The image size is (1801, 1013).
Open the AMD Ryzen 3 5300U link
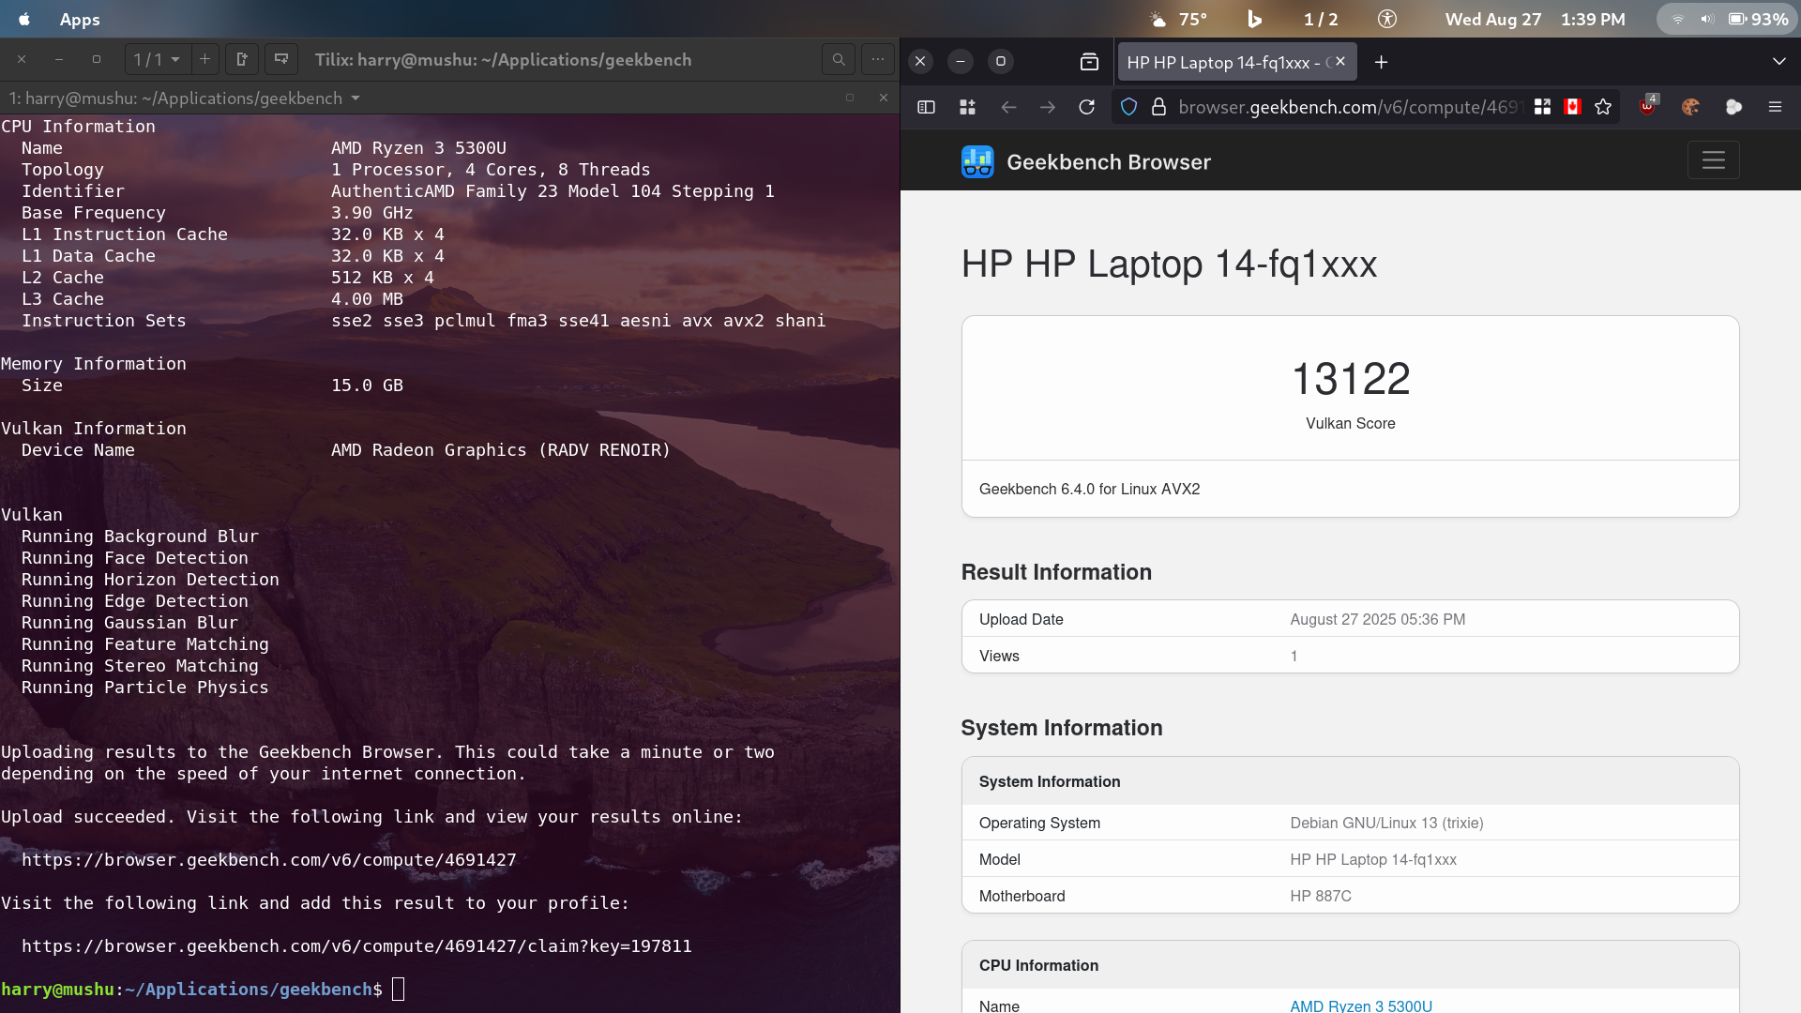click(x=1360, y=1005)
